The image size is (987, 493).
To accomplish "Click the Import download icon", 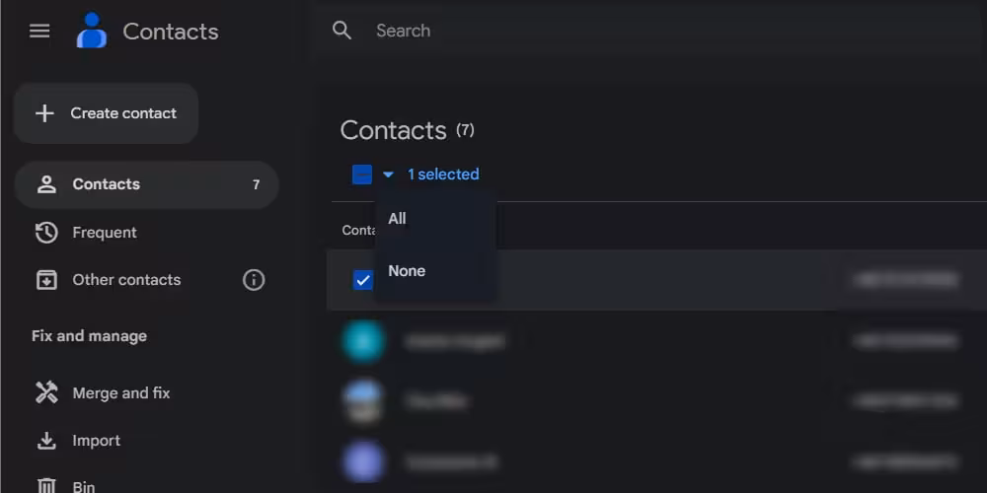I will (46, 441).
